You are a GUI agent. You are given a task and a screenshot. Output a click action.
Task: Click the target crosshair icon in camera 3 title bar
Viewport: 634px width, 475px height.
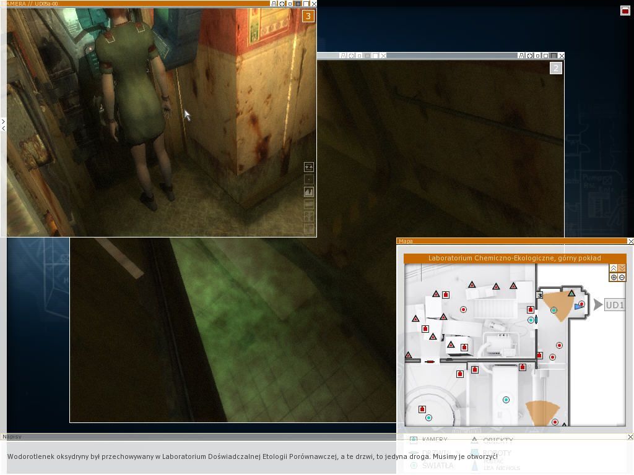click(282, 4)
